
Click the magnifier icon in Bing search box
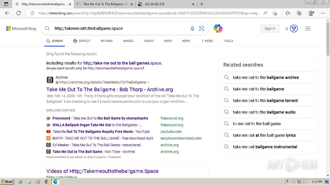[47, 29]
